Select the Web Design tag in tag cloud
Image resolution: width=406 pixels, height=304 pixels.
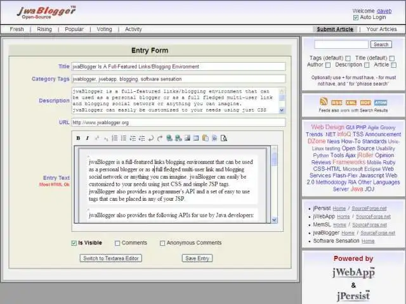(327, 127)
